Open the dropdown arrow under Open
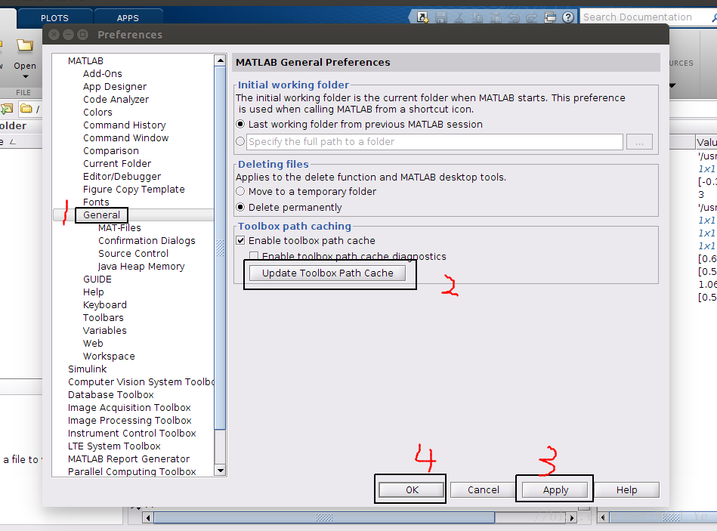Viewport: 717px width, 531px height. coord(25,76)
